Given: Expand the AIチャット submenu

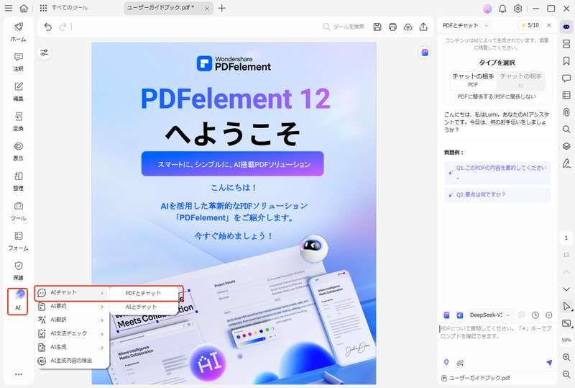Looking at the screenshot, I should tap(72, 293).
